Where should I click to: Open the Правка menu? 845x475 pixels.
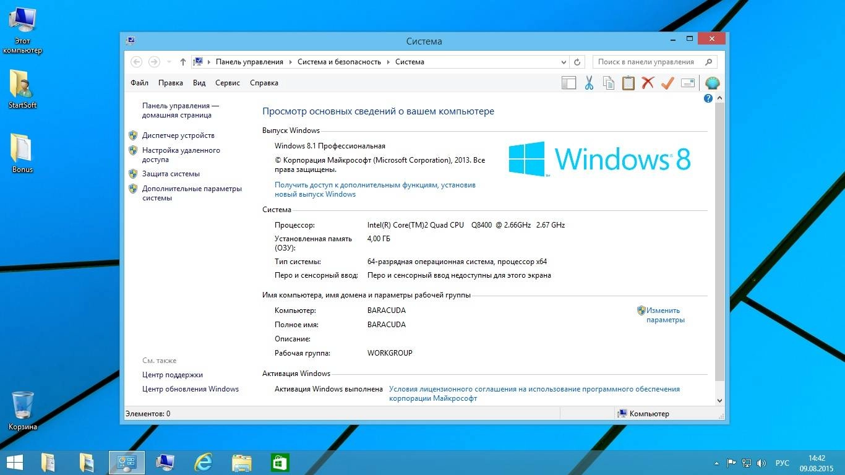coord(171,83)
